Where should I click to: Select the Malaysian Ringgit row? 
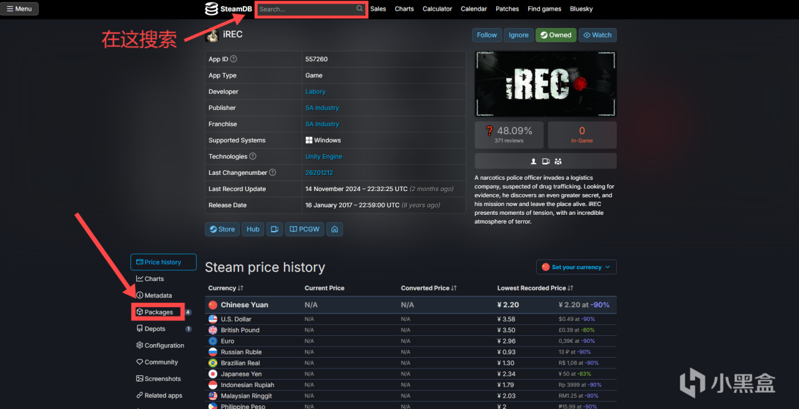(x=411, y=396)
